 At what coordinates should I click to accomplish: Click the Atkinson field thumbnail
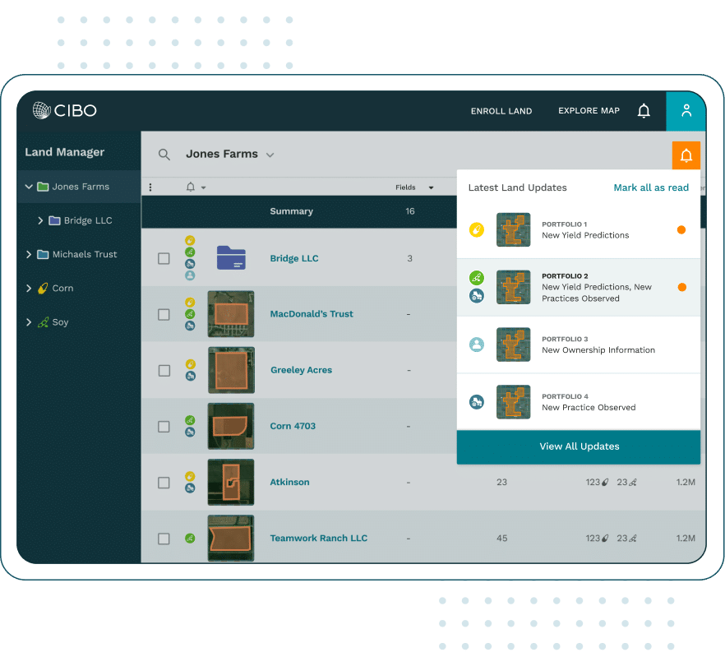231,482
